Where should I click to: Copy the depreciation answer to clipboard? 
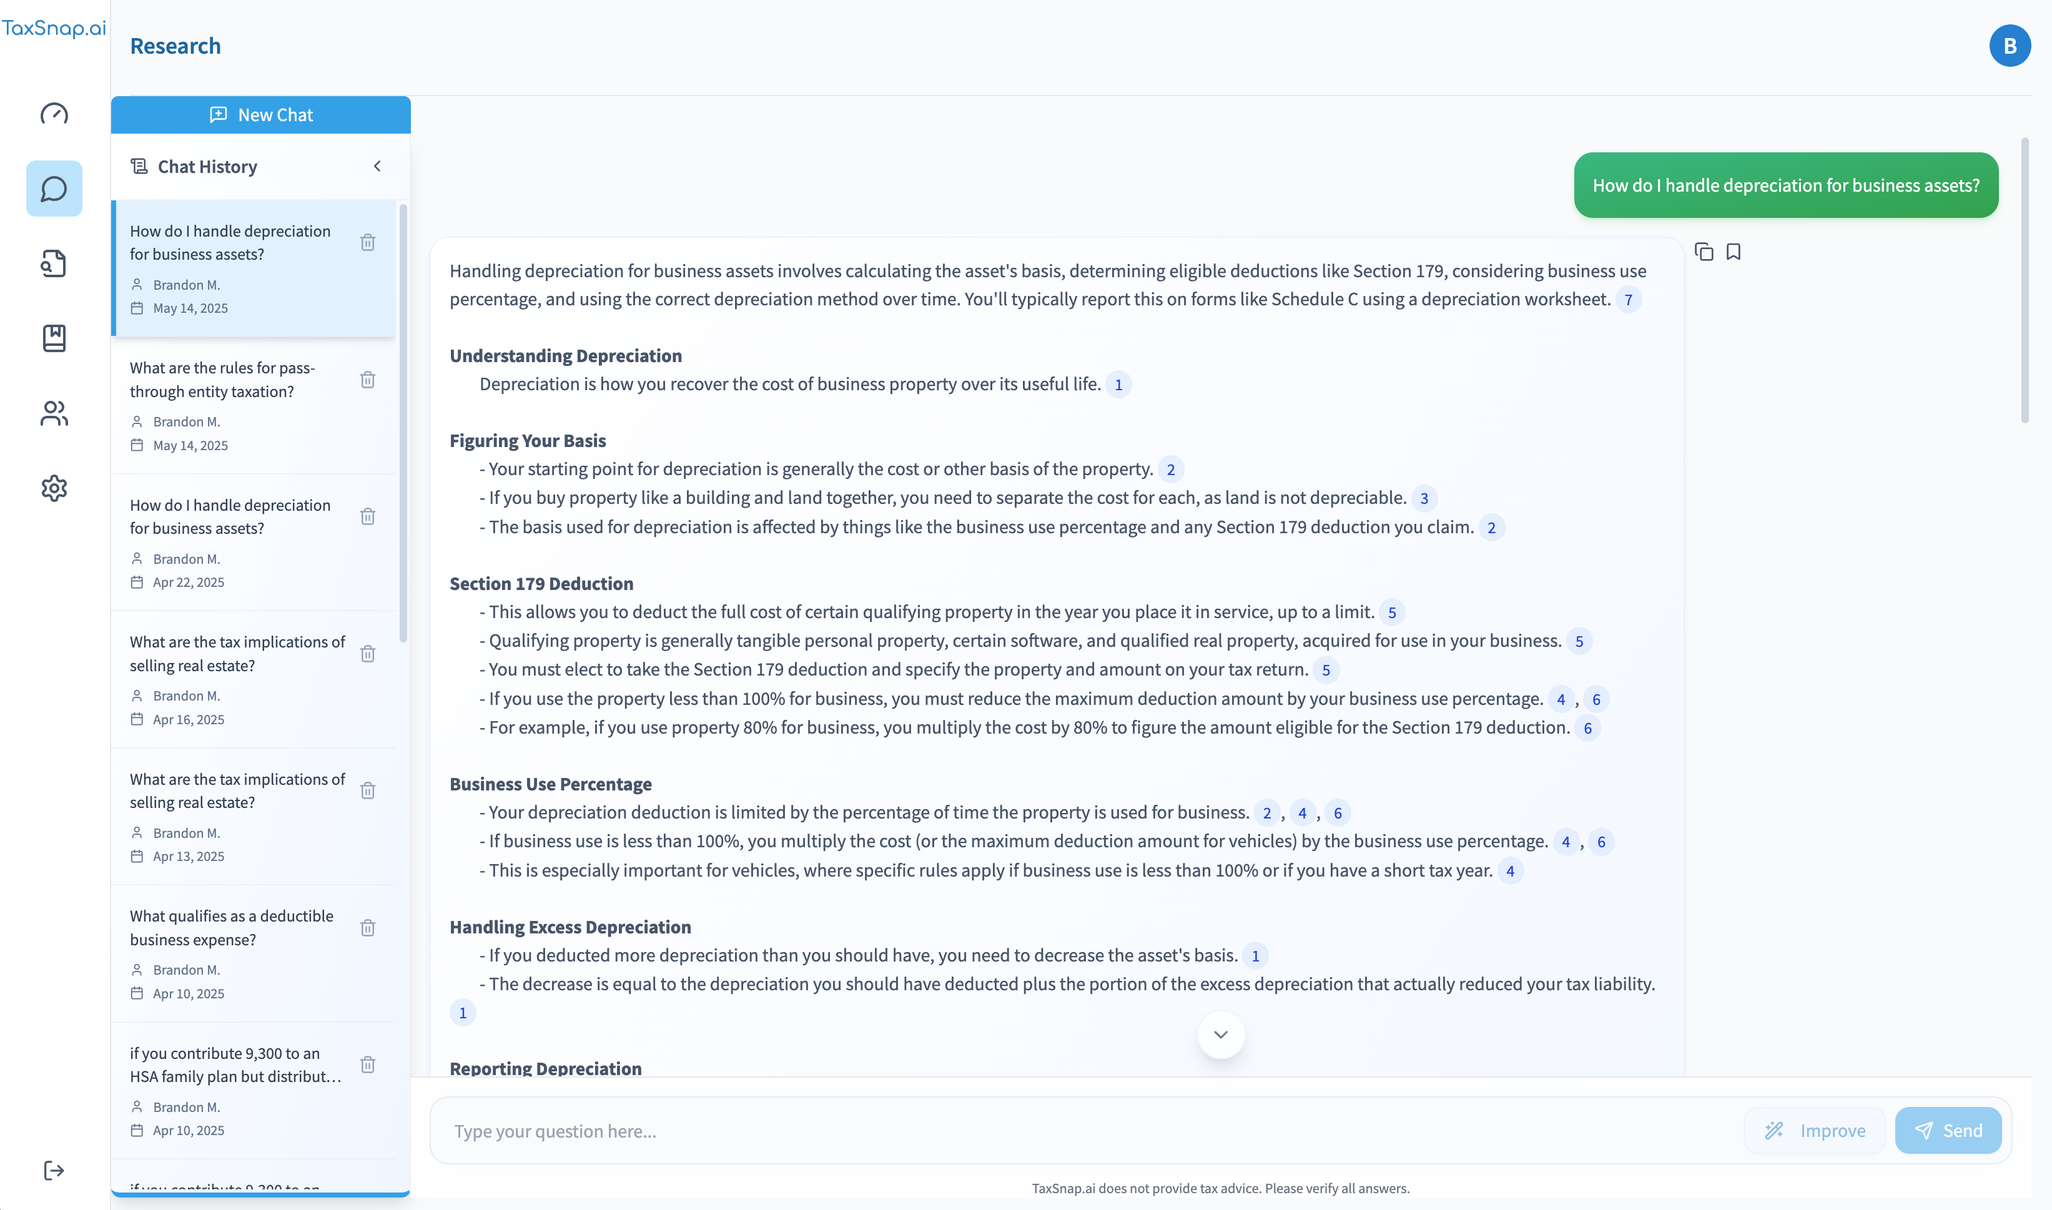[1703, 252]
